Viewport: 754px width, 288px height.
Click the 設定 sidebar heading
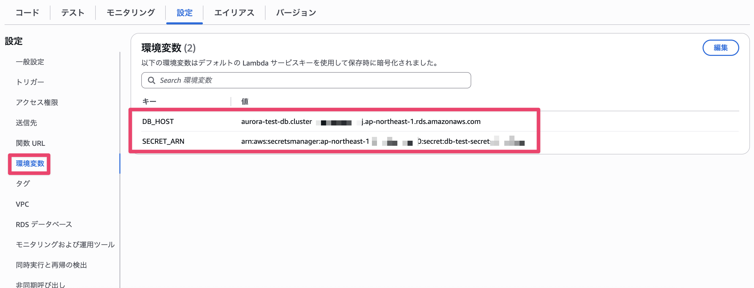tap(13, 41)
